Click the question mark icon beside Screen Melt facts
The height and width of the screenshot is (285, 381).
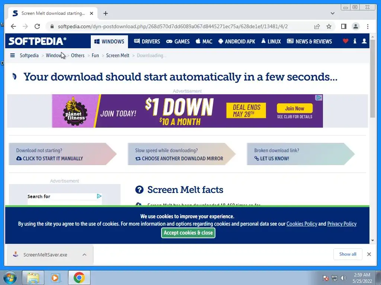tap(139, 190)
